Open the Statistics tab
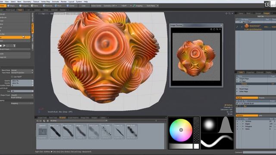The height and width of the screenshot is (155, 276). point(247,115)
